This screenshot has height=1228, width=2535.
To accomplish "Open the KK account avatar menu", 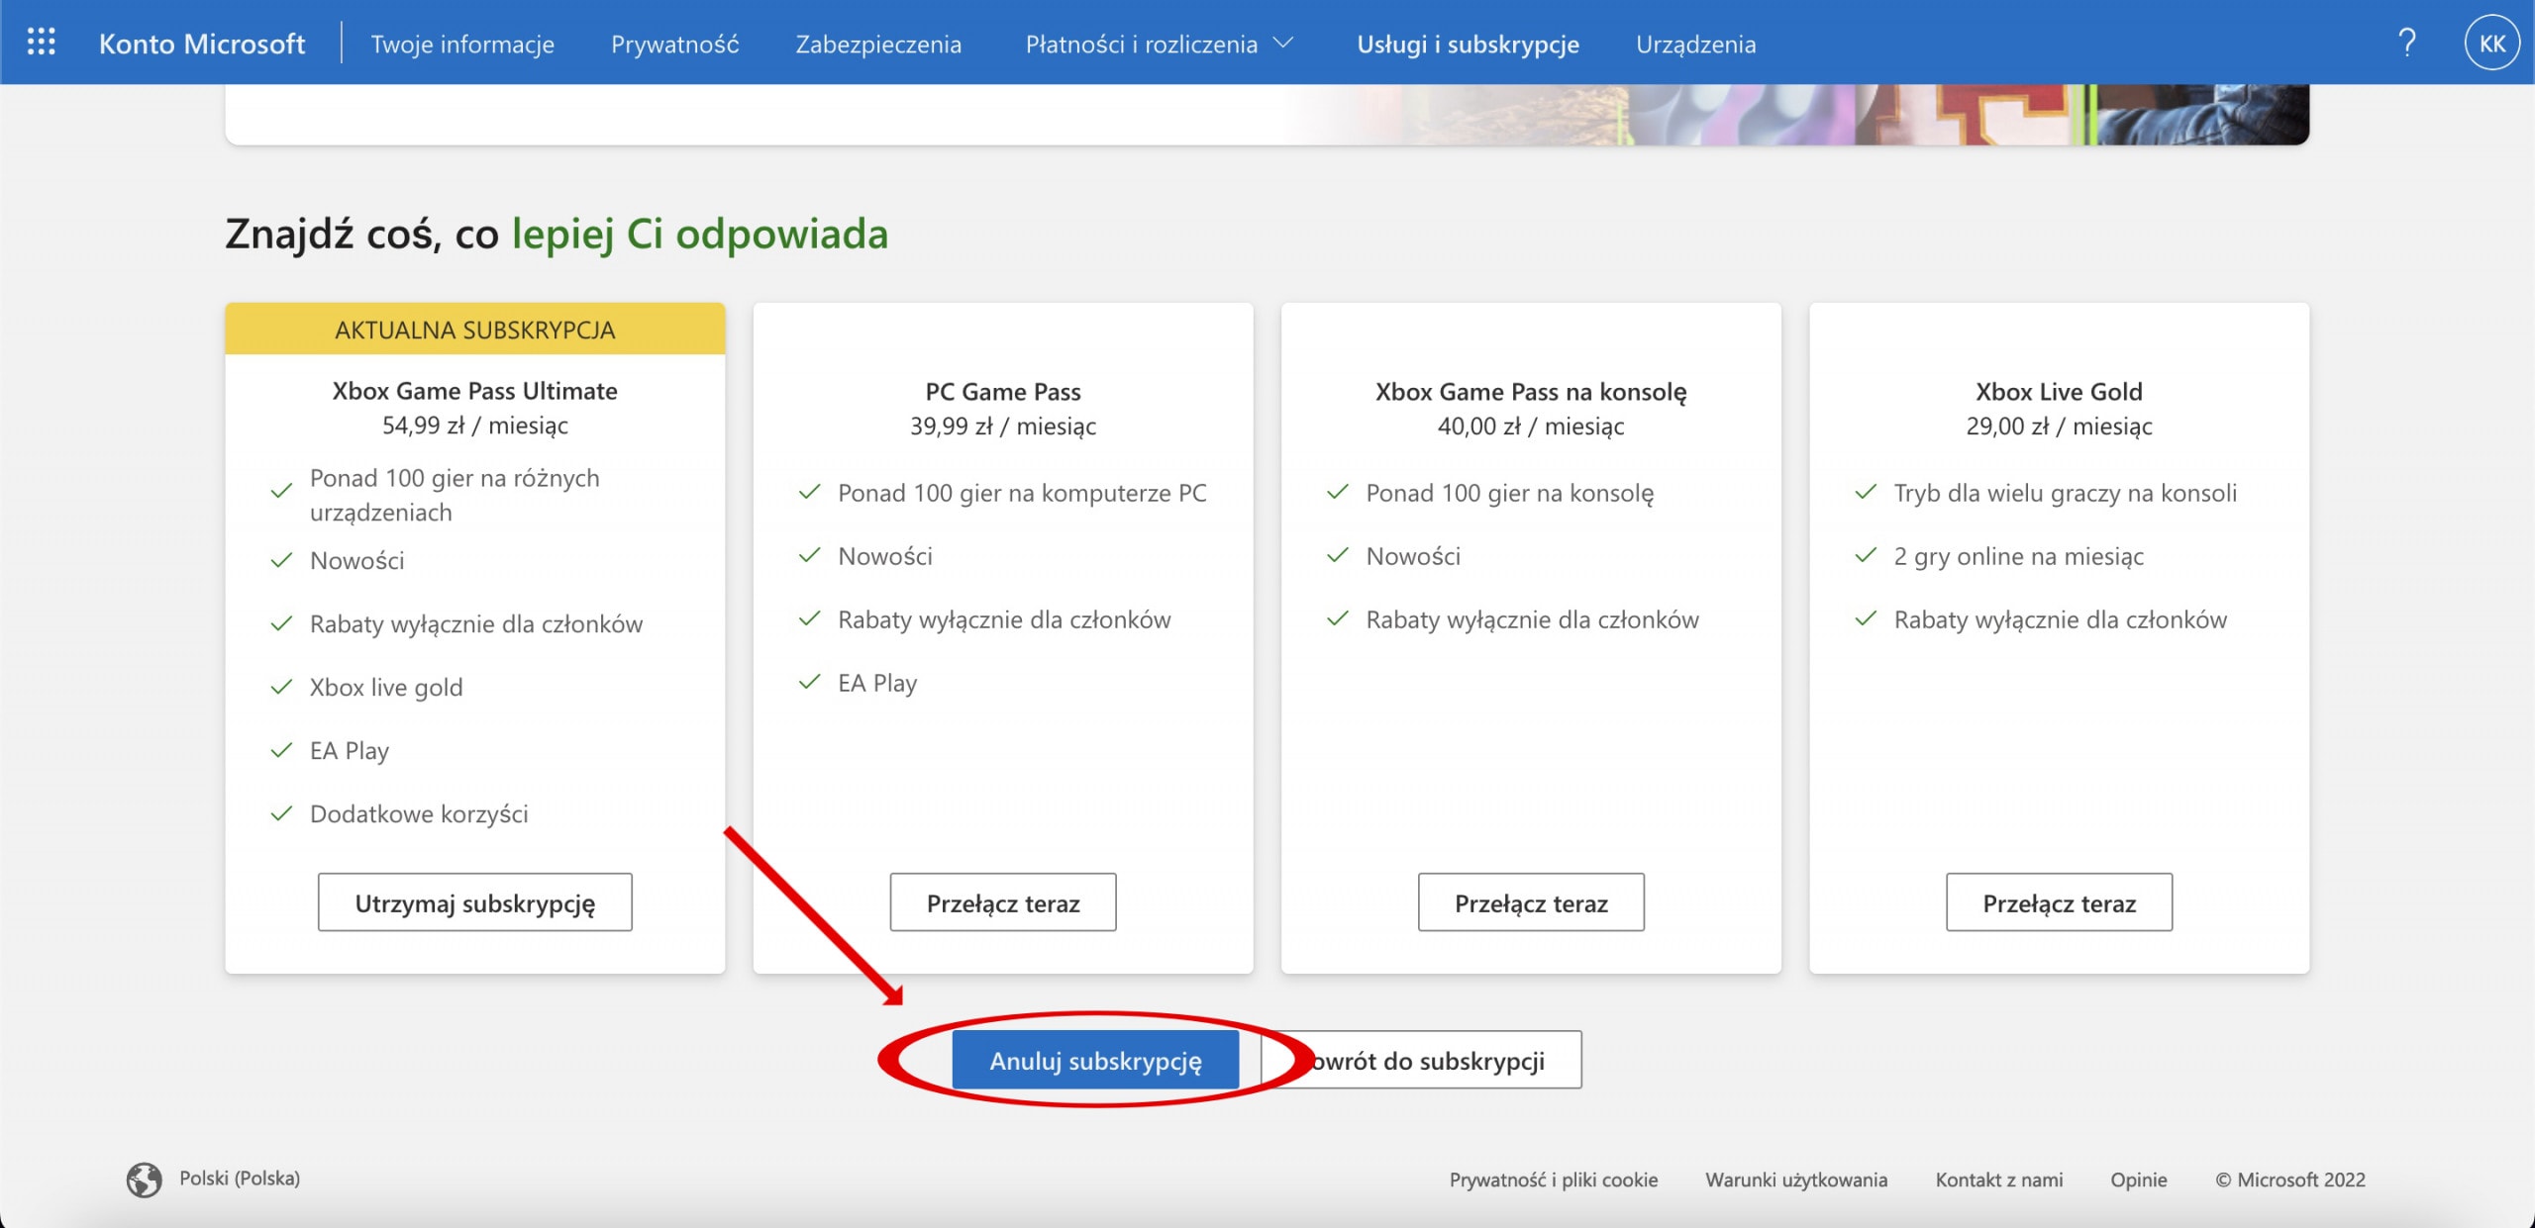I will pyautogui.click(x=2491, y=43).
